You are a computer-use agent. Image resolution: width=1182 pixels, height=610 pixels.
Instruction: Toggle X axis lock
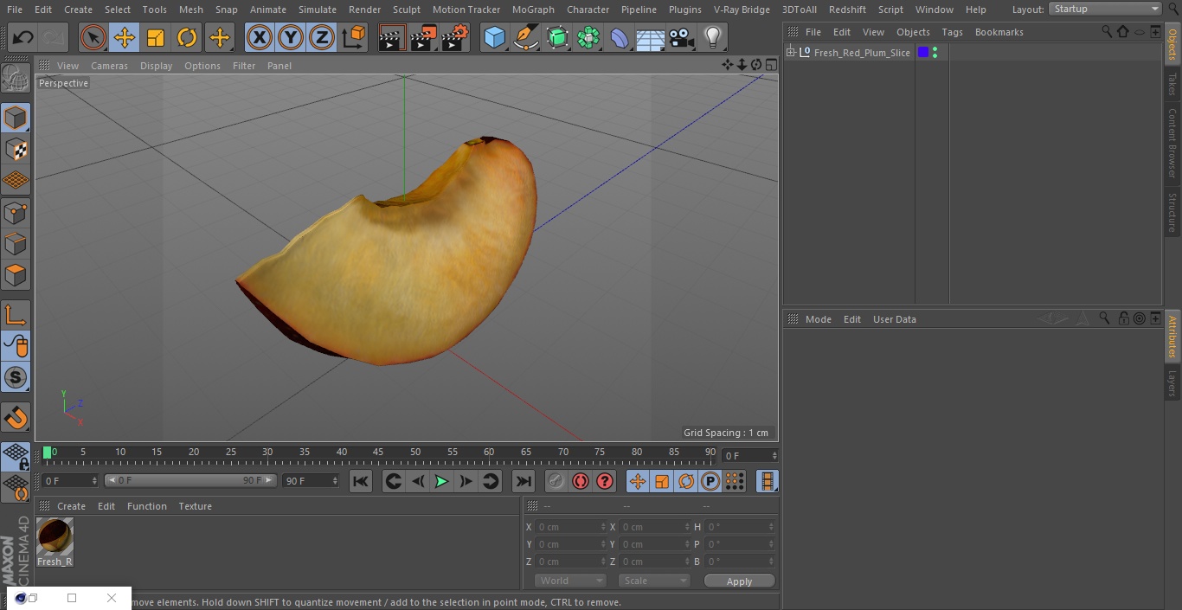coord(259,37)
